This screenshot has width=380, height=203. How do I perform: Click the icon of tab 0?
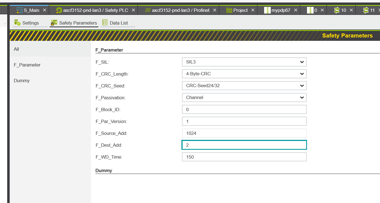(310, 10)
